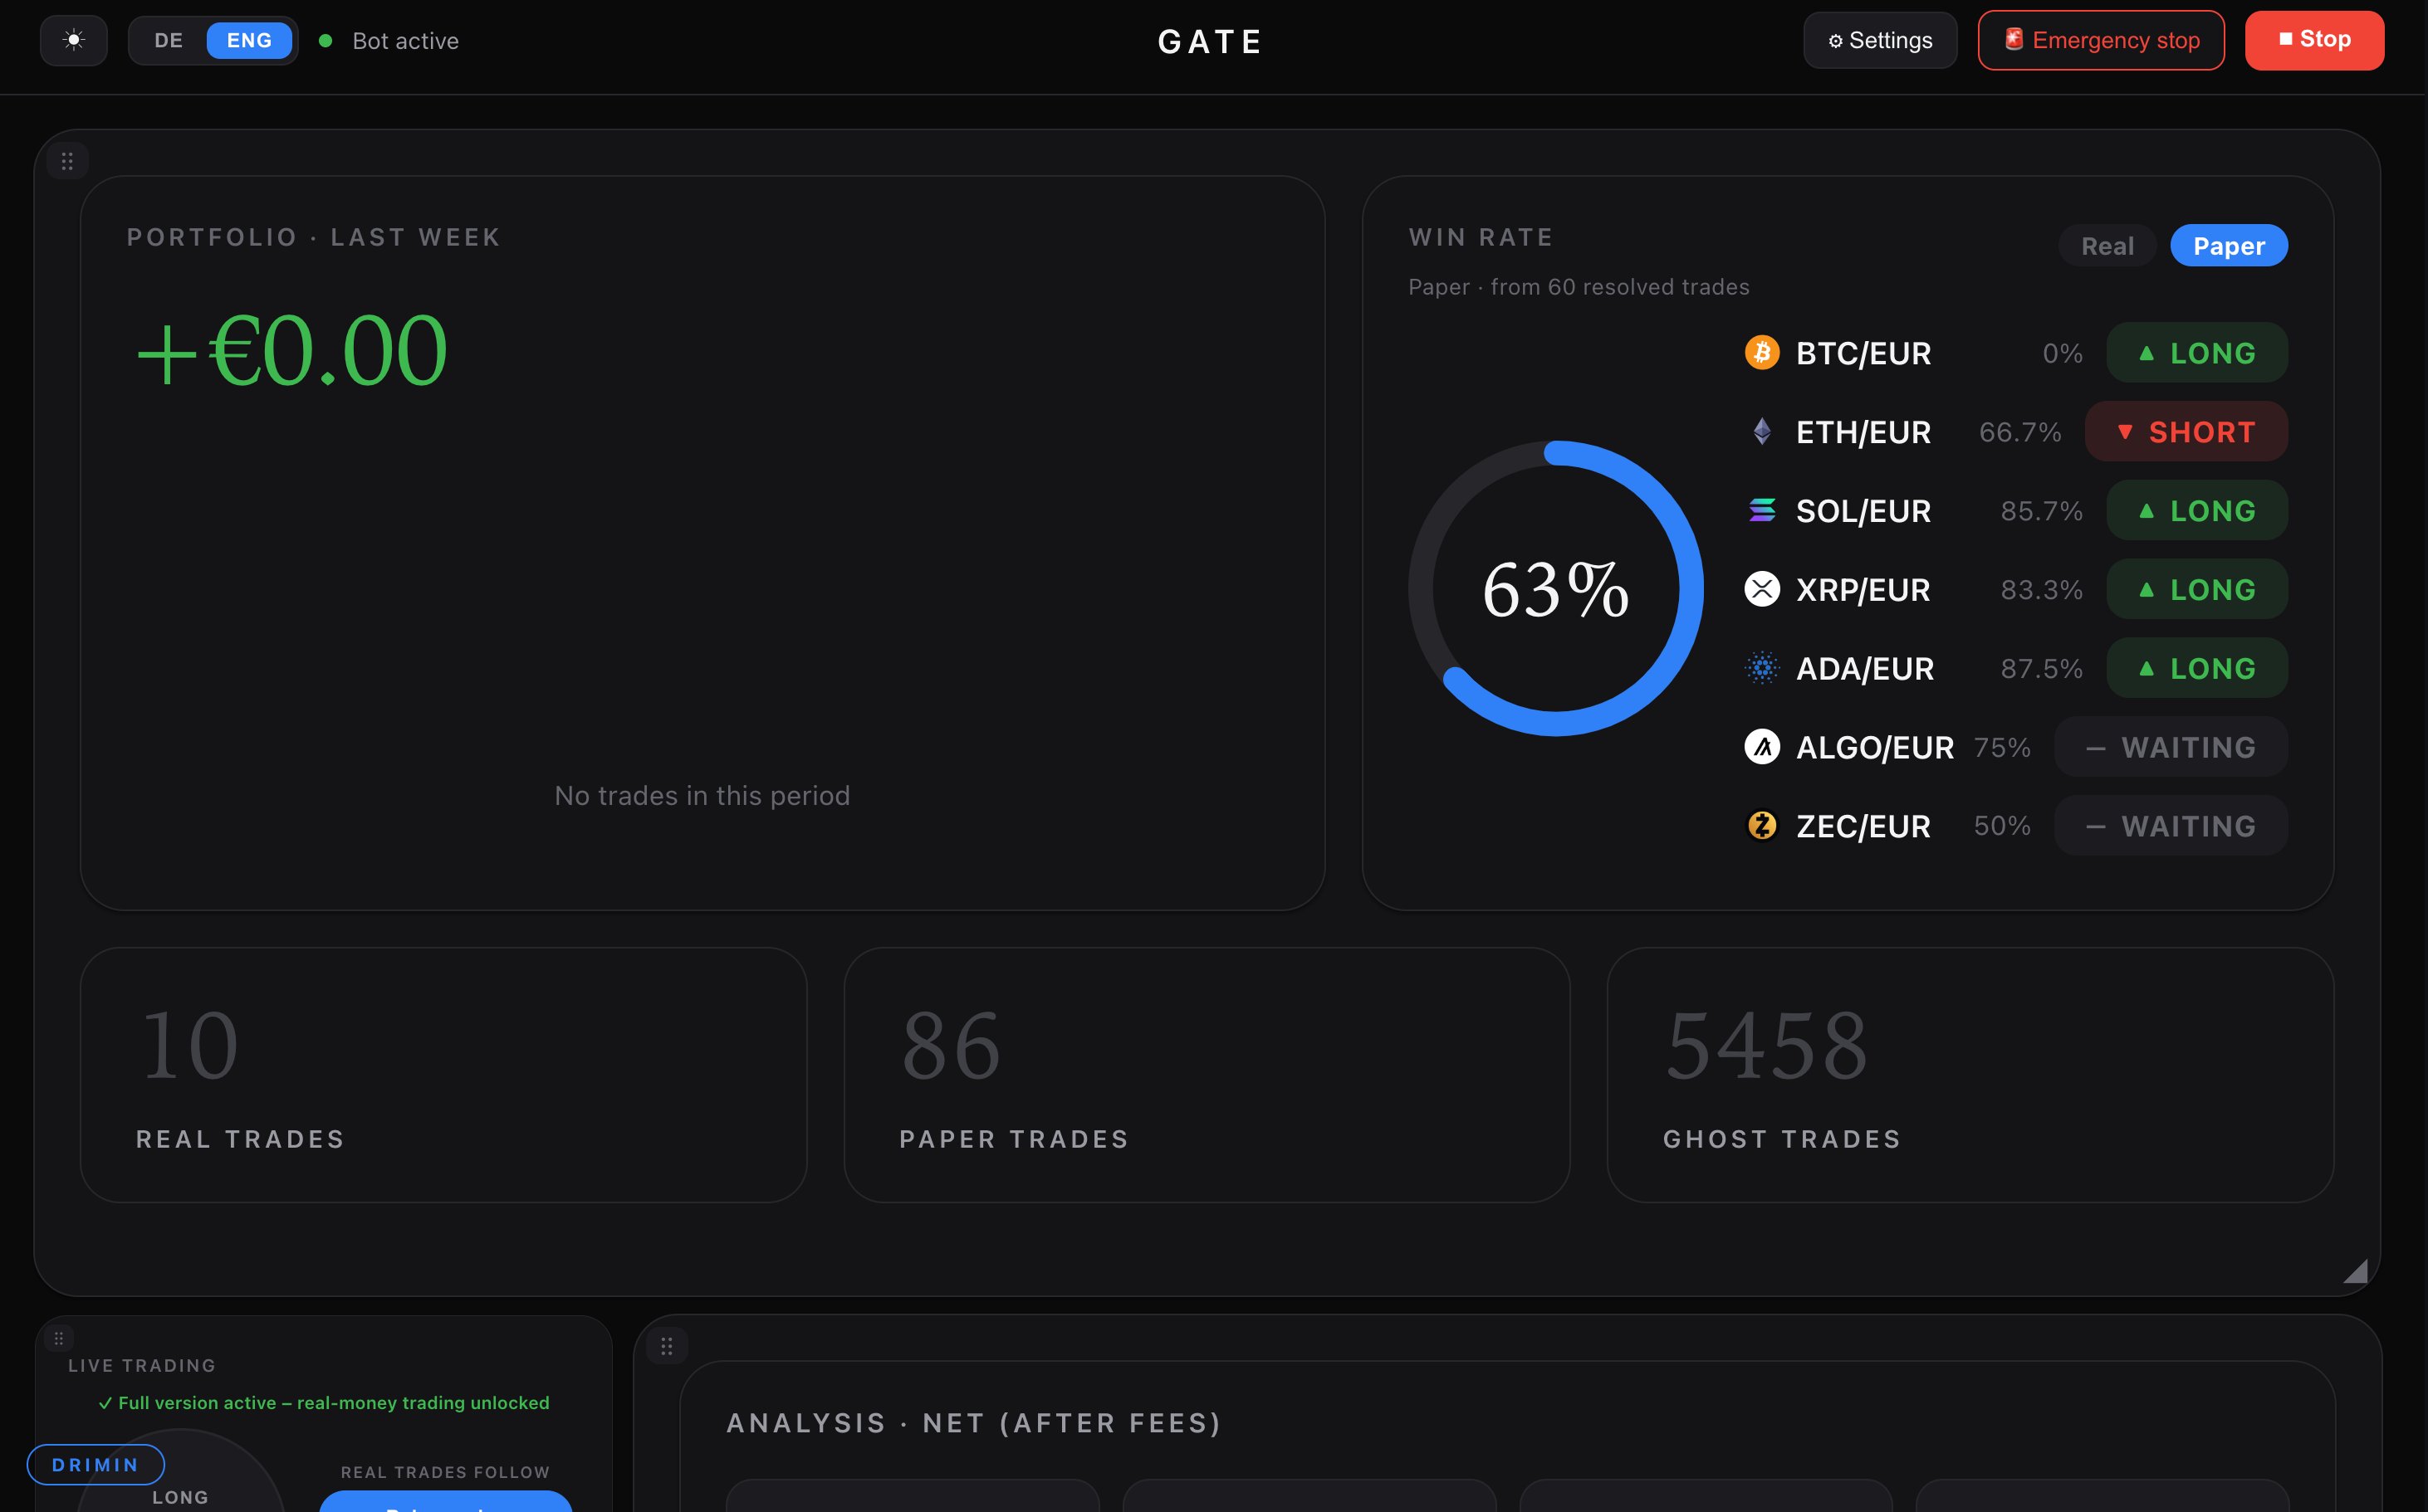This screenshot has height=1512, width=2428.
Task: Click the 66.7% win rate value
Action: tap(2019, 432)
